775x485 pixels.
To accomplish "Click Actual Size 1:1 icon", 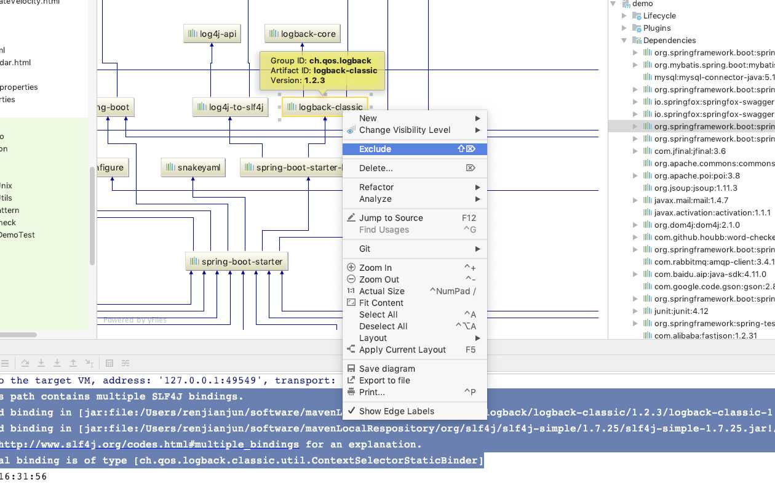I will point(351,291).
